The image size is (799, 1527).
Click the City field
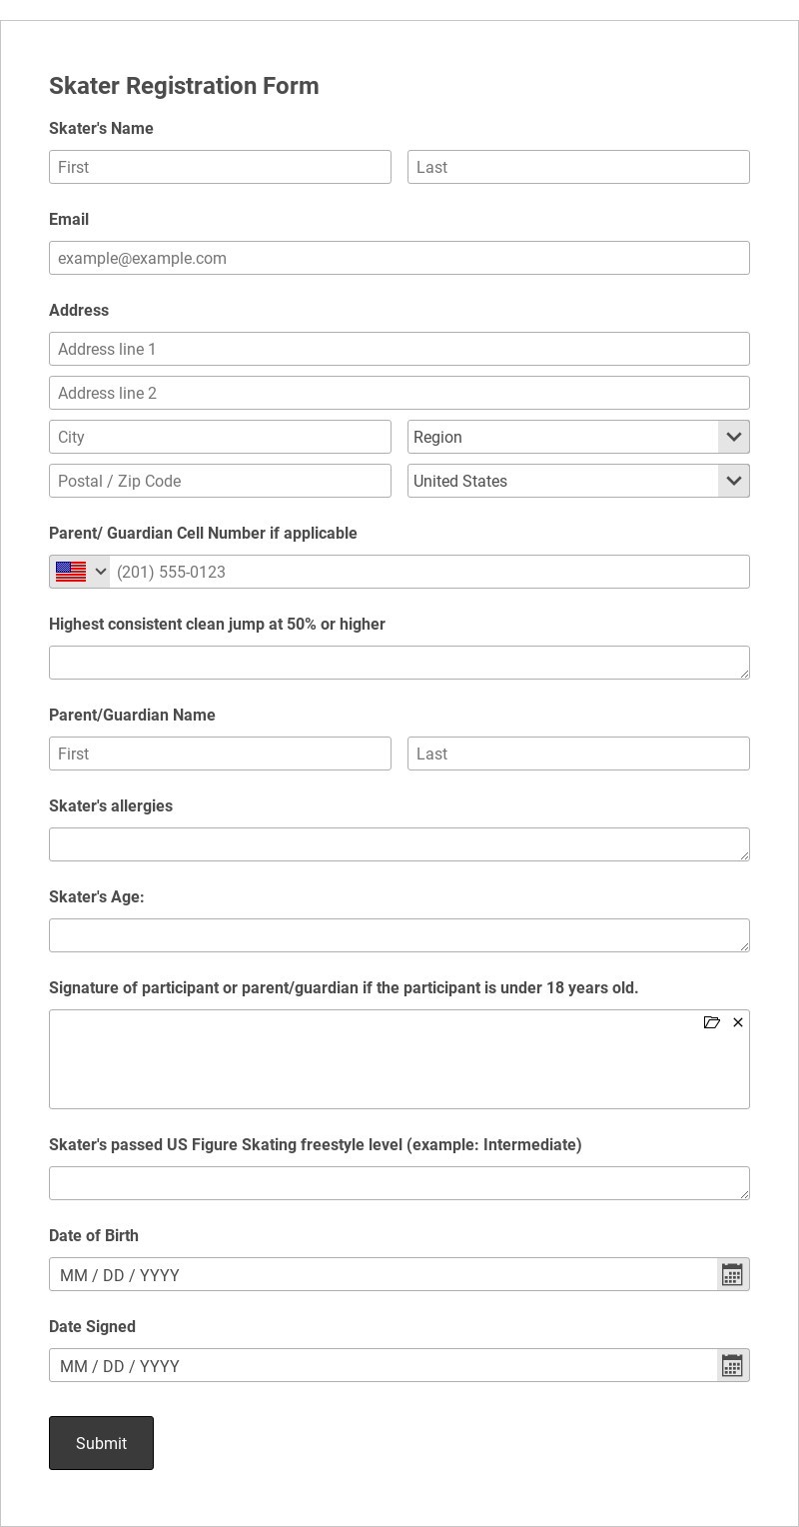pos(220,437)
